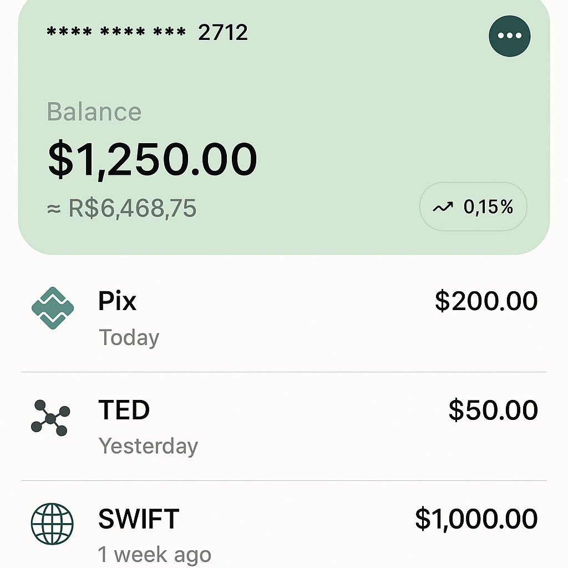This screenshot has width=568, height=568.
Task: Tap the 0,15% rate change pill
Action: [x=473, y=207]
